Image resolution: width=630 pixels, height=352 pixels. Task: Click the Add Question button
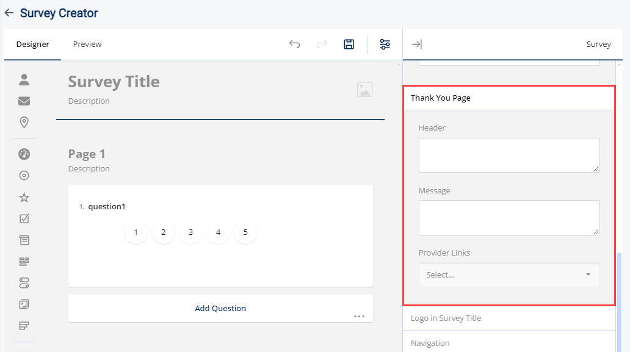(x=220, y=308)
